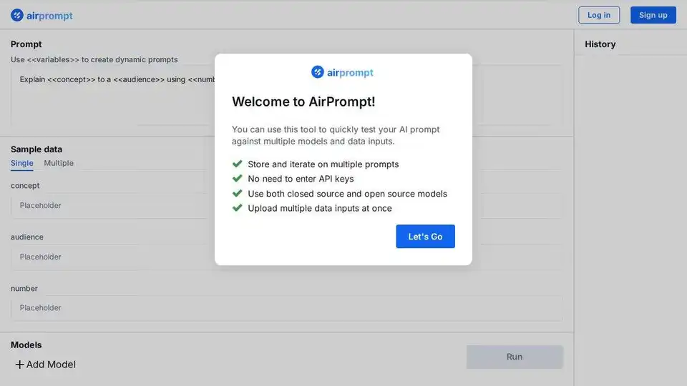Click checkmark beside closed source and open source models
Viewport: 687px width, 386px height.
[237, 193]
